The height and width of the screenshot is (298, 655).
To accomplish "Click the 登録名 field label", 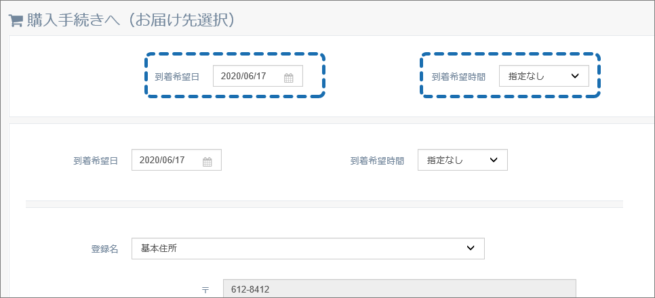I will (x=105, y=249).
